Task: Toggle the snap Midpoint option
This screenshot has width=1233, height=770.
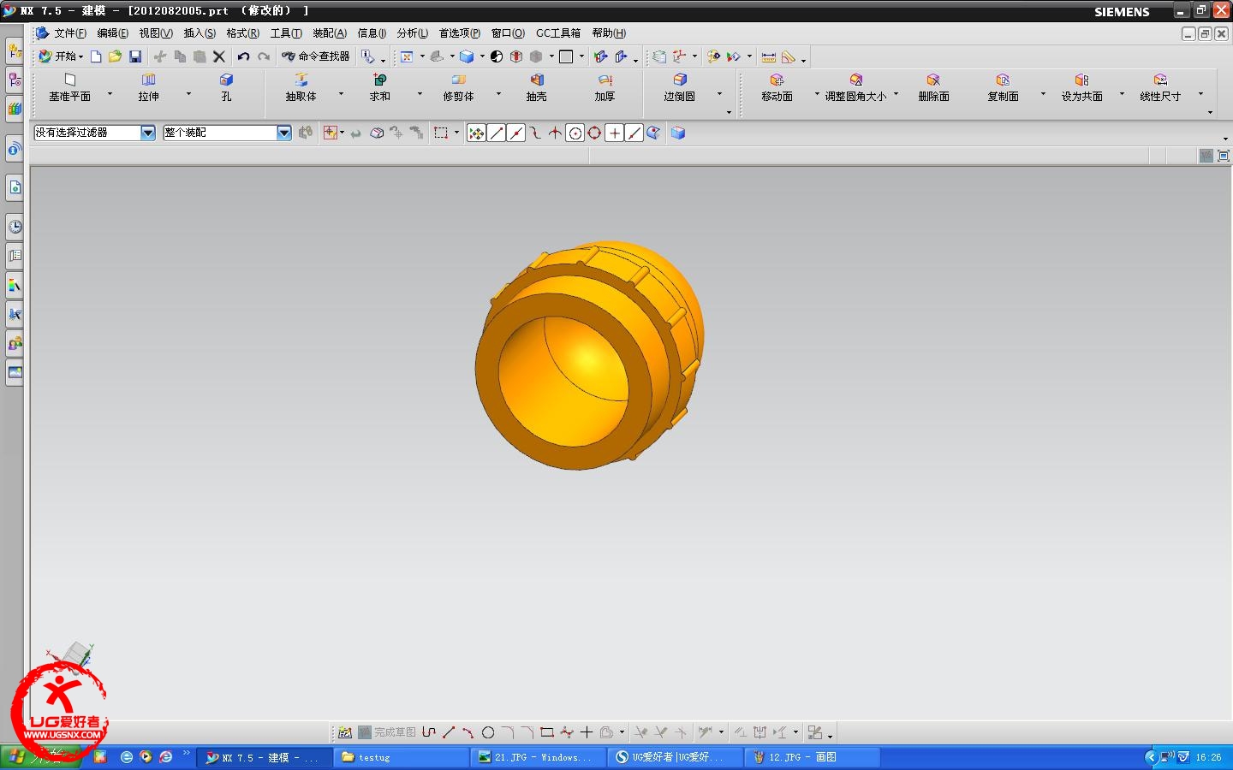Action: [x=516, y=133]
